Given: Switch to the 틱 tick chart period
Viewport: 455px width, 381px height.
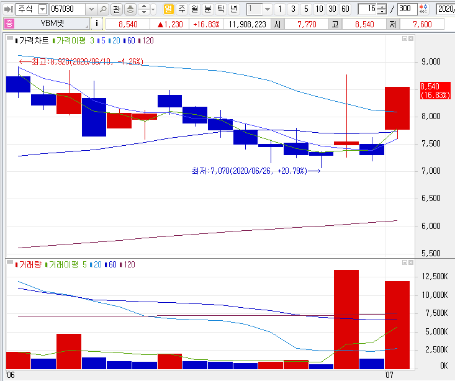Looking at the screenshot, I should [x=221, y=9].
